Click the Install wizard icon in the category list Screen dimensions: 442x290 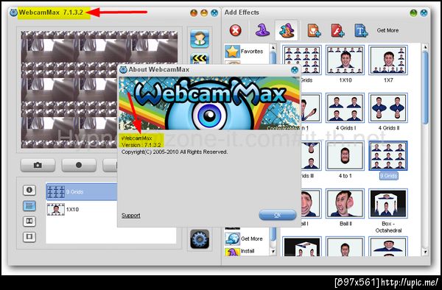(232, 252)
